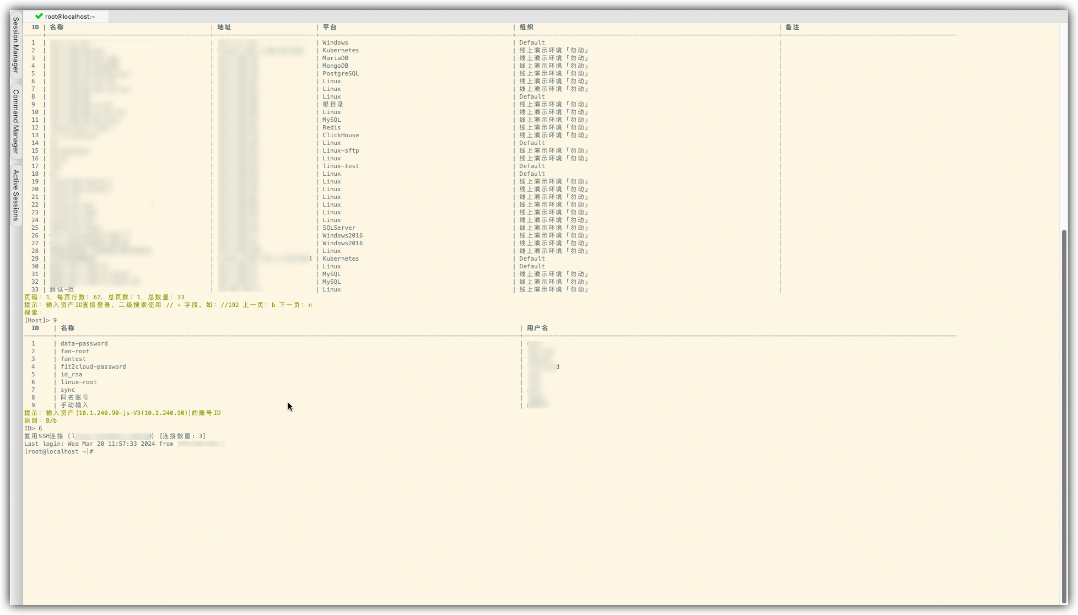Click the sync account row
The height and width of the screenshot is (615, 1078).
(x=68, y=390)
